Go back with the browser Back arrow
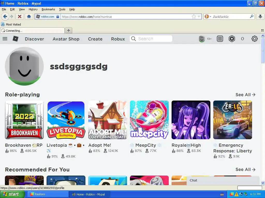Image resolution: width=265 pixels, height=198 pixels. pos(5,16)
